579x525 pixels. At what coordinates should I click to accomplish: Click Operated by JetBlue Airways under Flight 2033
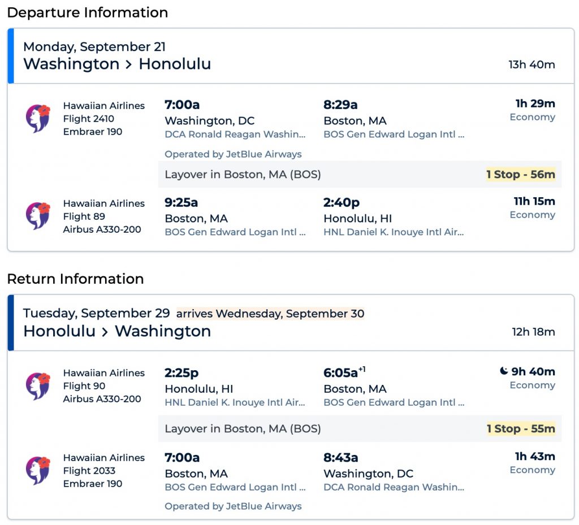pyautogui.click(x=233, y=506)
